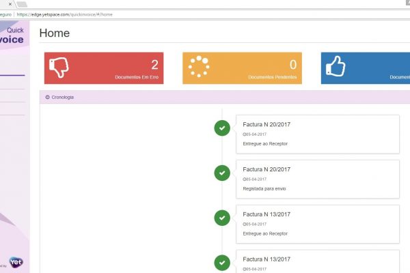Open the Documentos Pendentes label
This screenshot has width=410, height=273.
273,77
